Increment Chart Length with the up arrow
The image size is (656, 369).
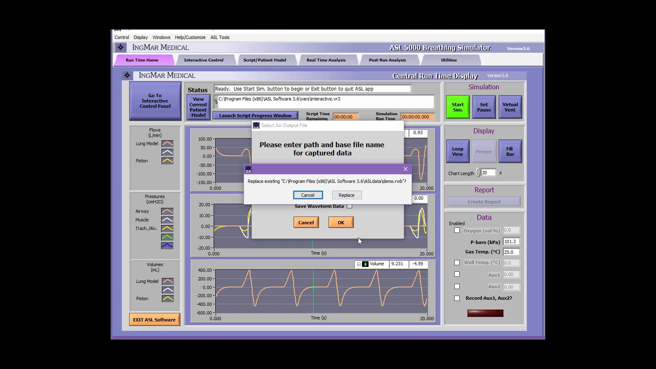478,171
